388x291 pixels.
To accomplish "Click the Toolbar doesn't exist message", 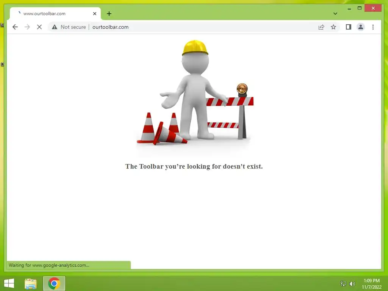I will click(194, 166).
